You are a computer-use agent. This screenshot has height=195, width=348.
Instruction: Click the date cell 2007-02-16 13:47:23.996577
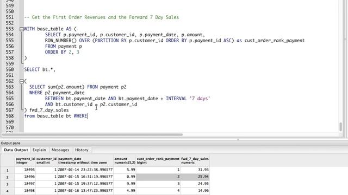click(85, 191)
